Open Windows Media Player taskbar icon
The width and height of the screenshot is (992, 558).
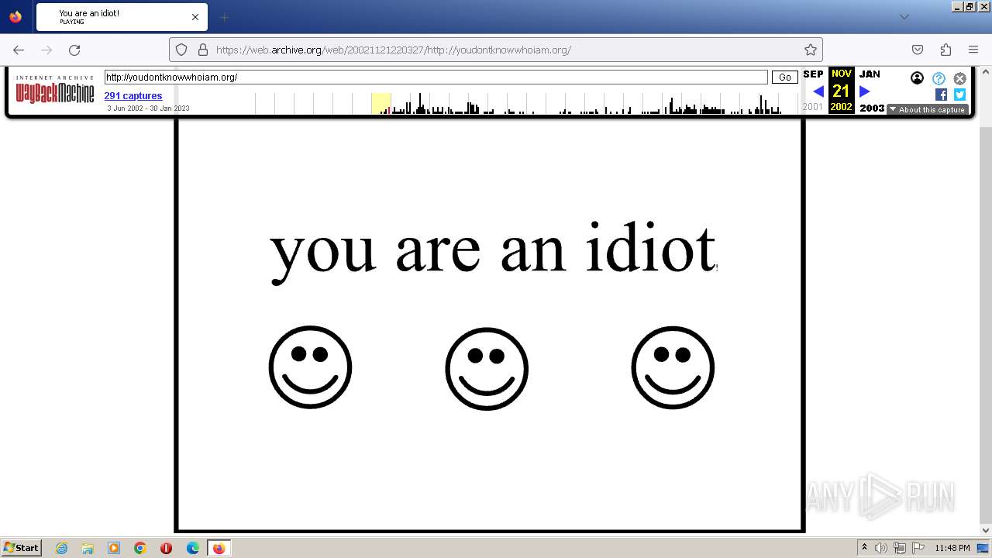(114, 548)
